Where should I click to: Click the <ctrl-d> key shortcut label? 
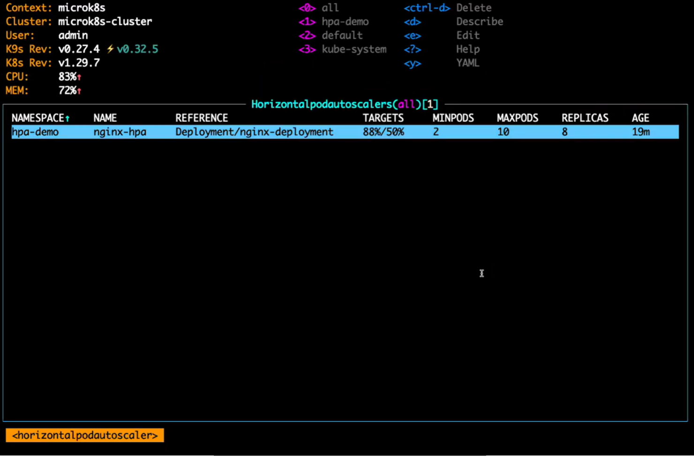pos(427,8)
